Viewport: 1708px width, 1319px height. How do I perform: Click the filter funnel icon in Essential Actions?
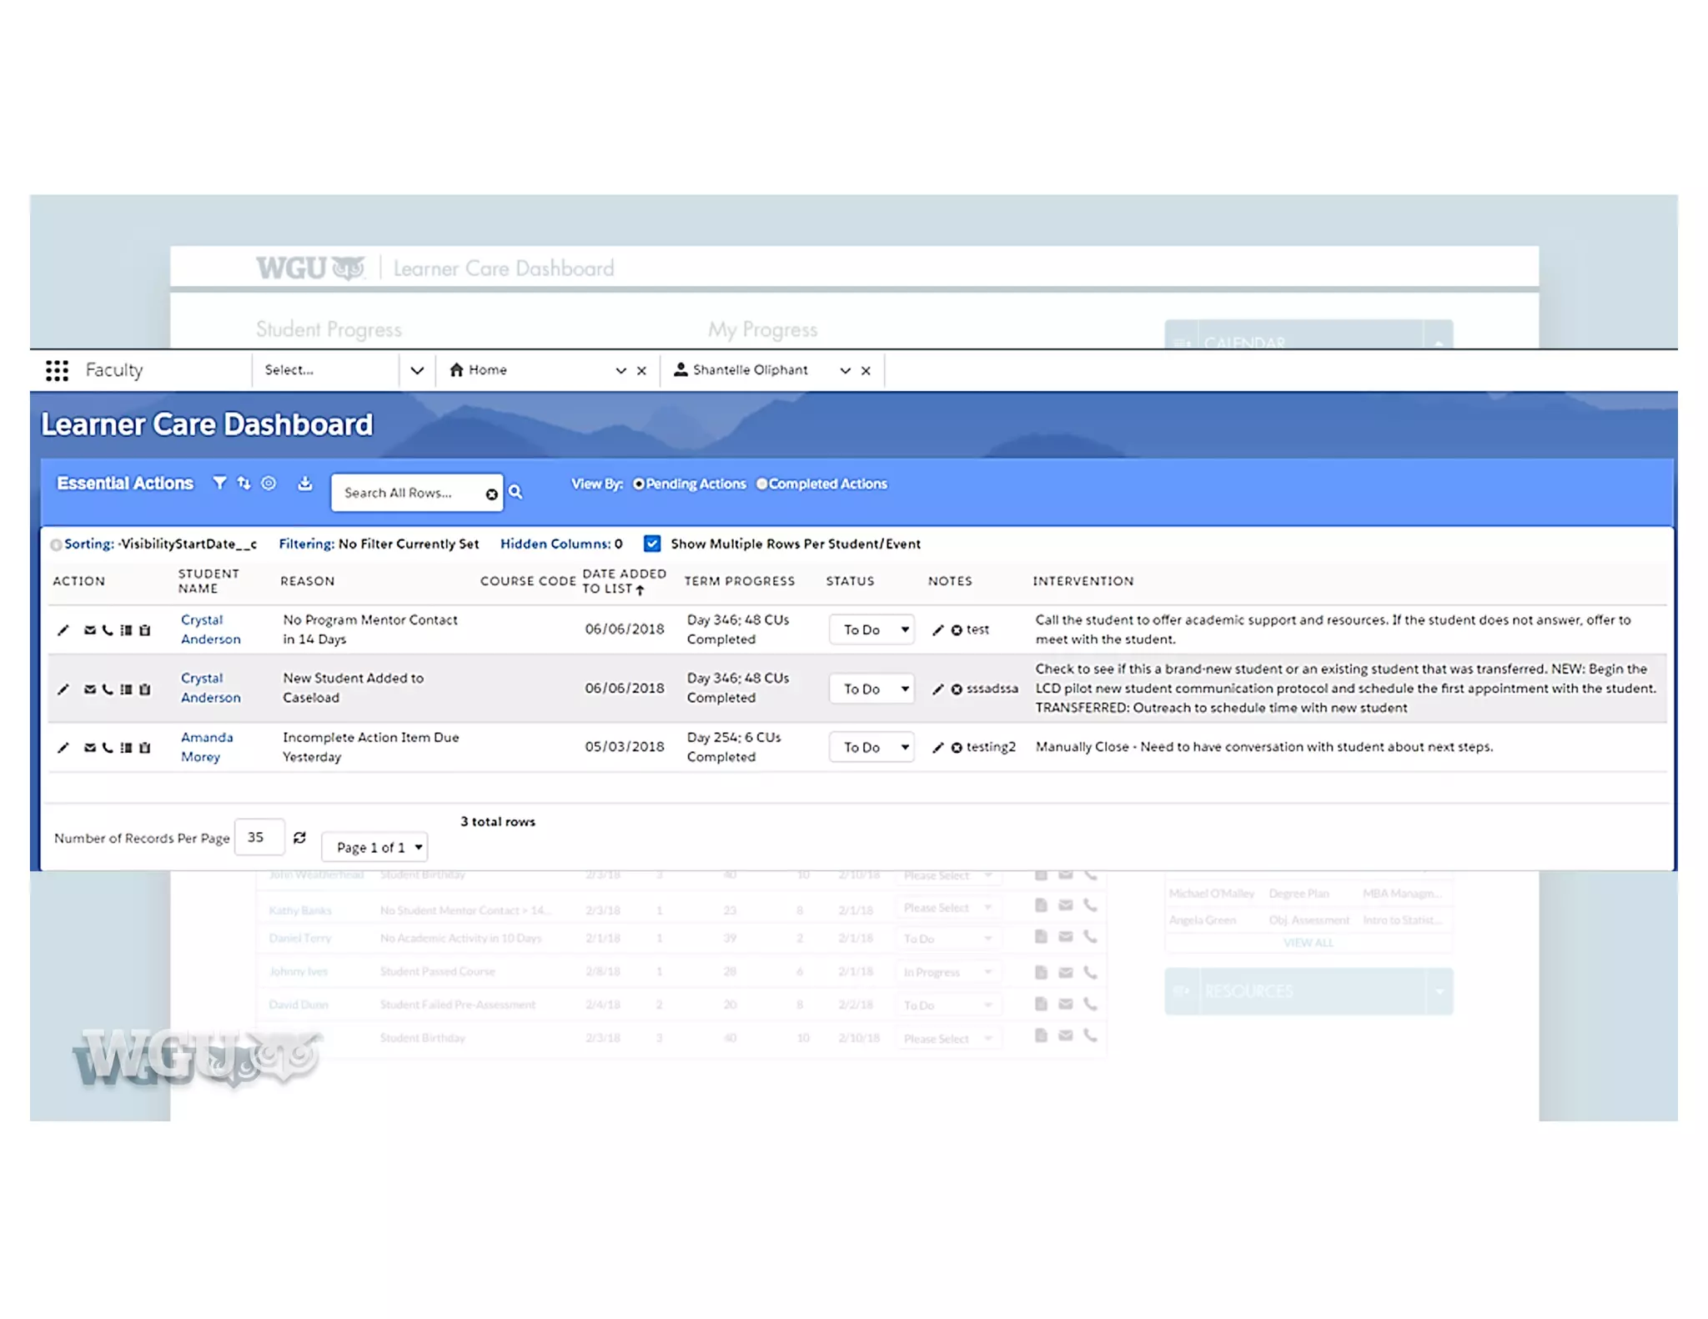[219, 483]
